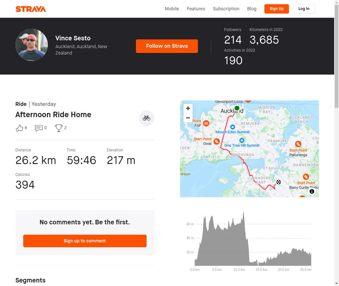This screenshot has width=339, height=286.
Task: Click the Afternoon Ride Home title
Action: (53, 115)
